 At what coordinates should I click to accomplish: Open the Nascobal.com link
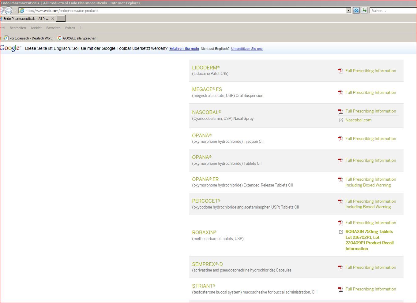pyautogui.click(x=359, y=120)
